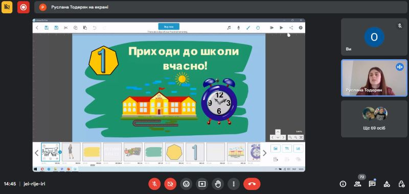Click the first save disk icon
The width and height of the screenshot is (409, 194).
click(47, 28)
